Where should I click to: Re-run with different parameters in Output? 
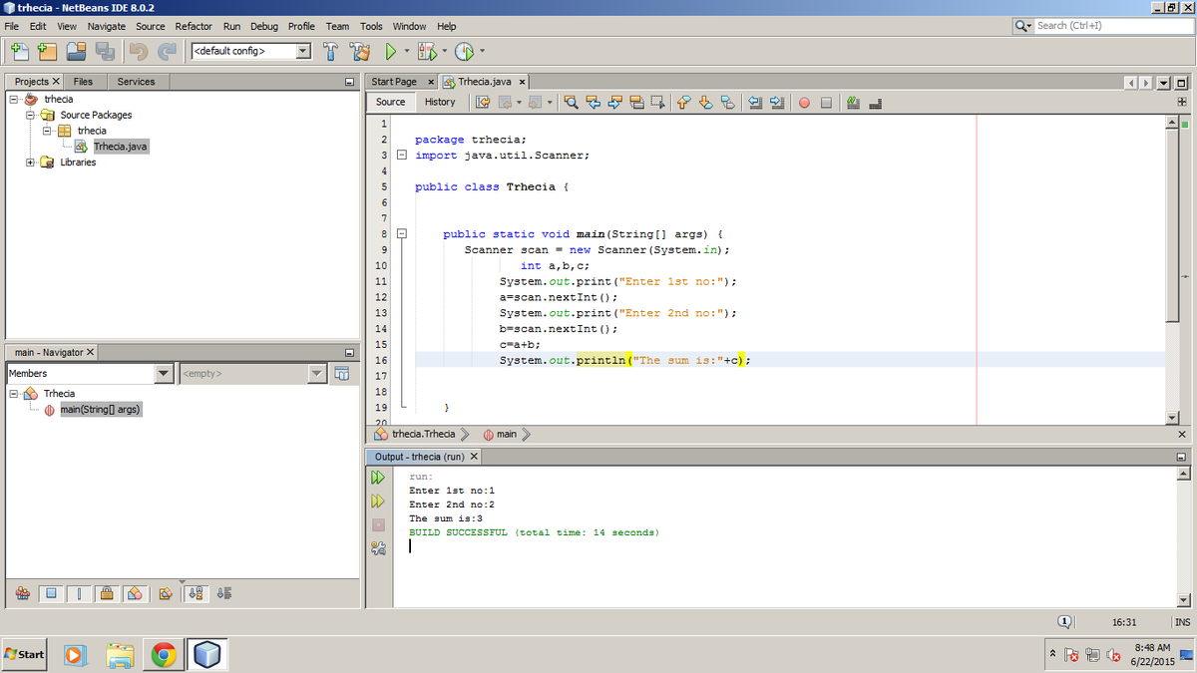point(378,502)
